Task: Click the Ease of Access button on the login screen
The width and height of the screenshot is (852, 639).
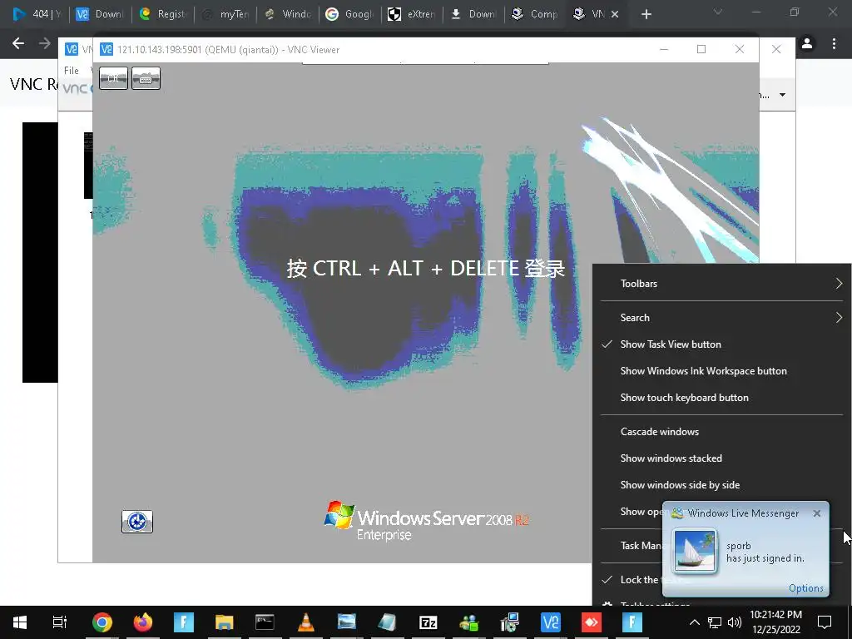Action: click(137, 522)
